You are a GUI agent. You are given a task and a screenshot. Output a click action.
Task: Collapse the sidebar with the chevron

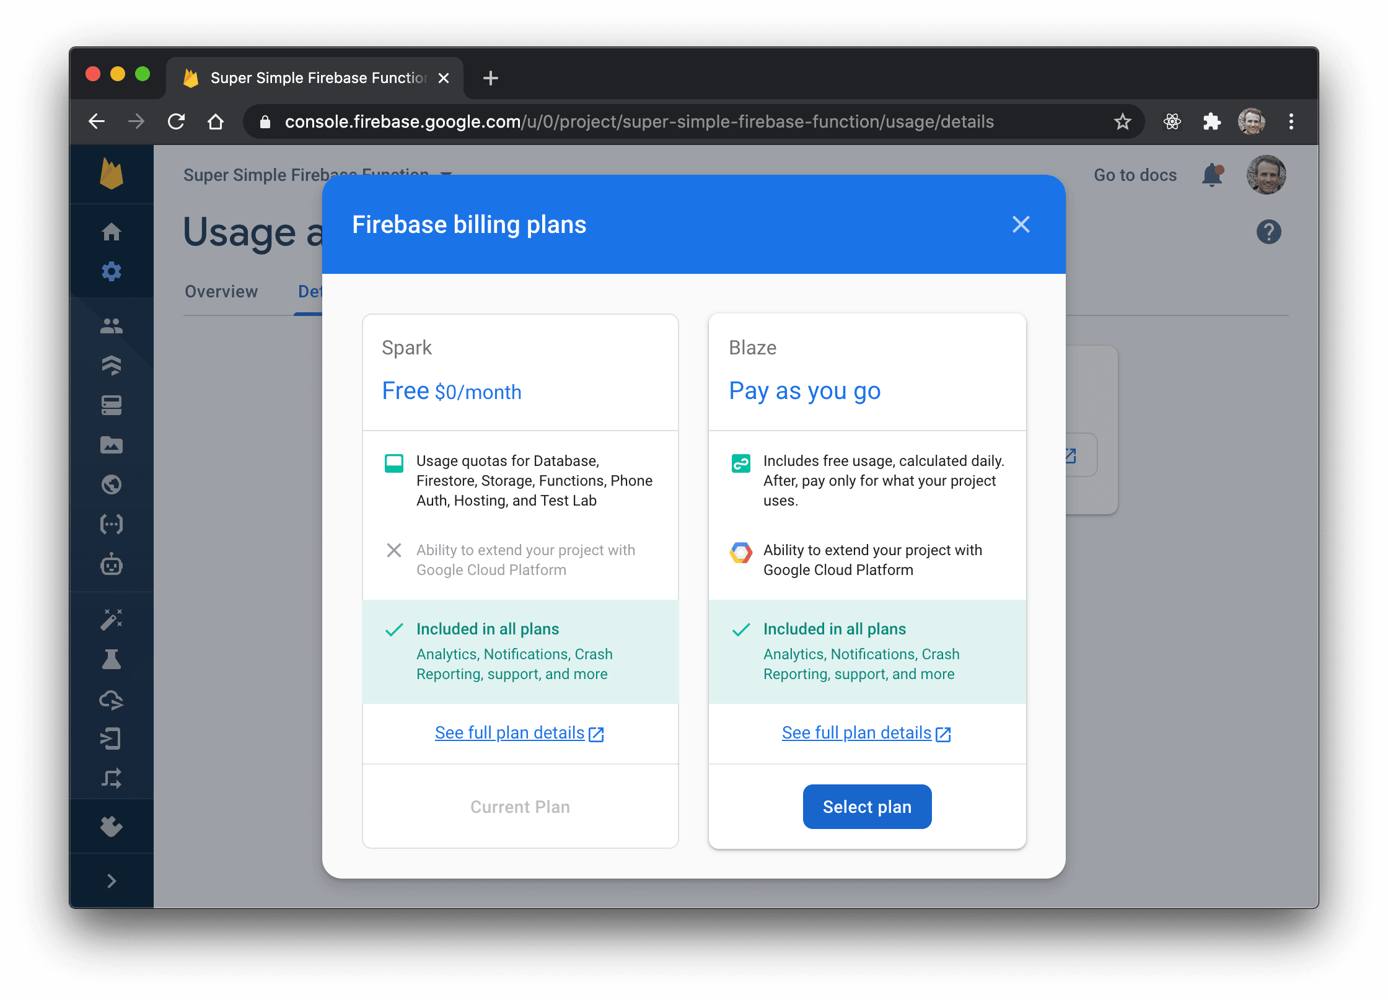coord(112,880)
